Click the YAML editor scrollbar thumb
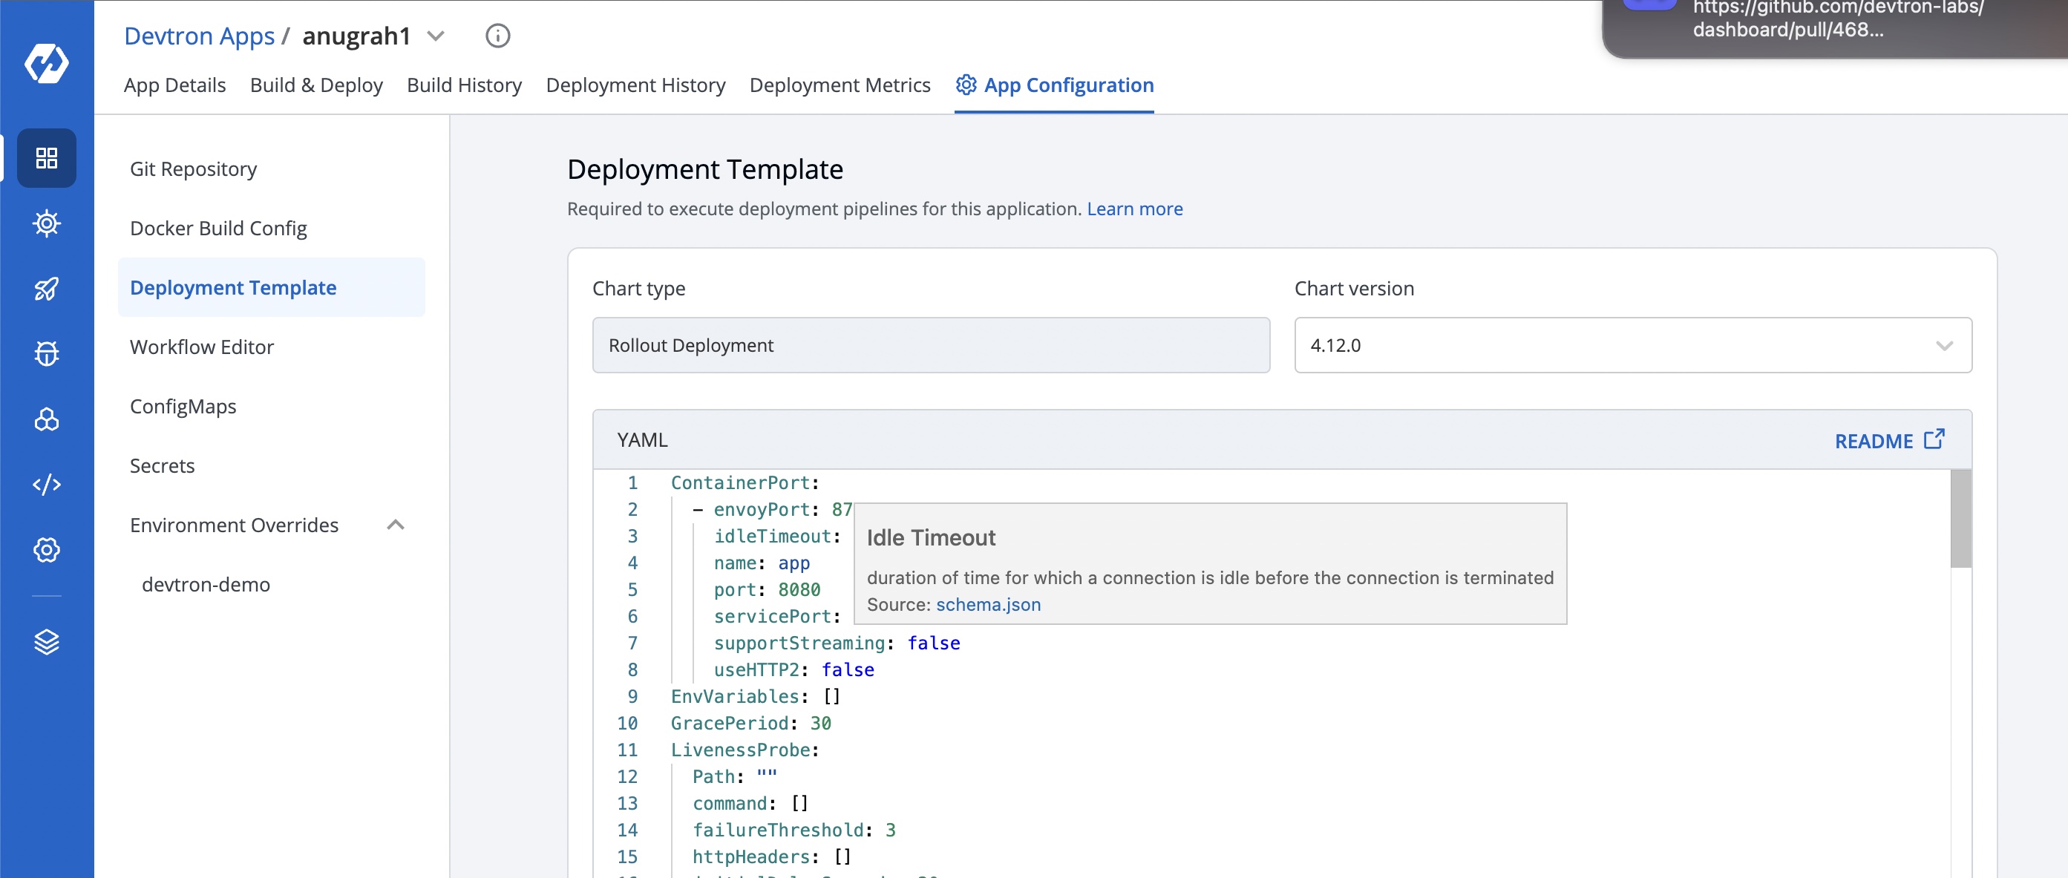The width and height of the screenshot is (2068, 878). pyautogui.click(x=1960, y=519)
